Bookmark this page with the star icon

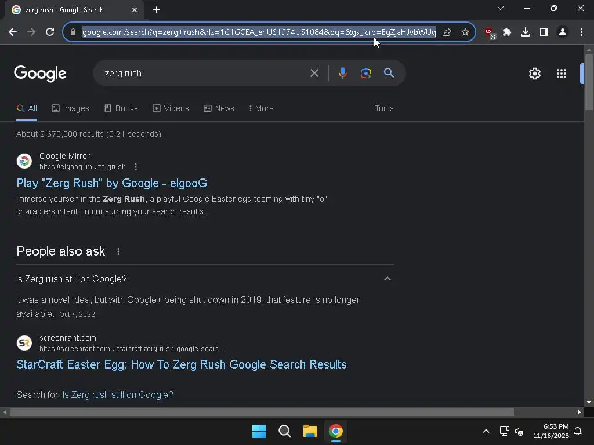point(465,32)
